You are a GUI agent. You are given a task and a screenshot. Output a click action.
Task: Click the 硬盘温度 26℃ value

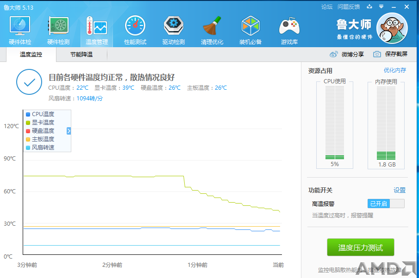tap(175, 87)
